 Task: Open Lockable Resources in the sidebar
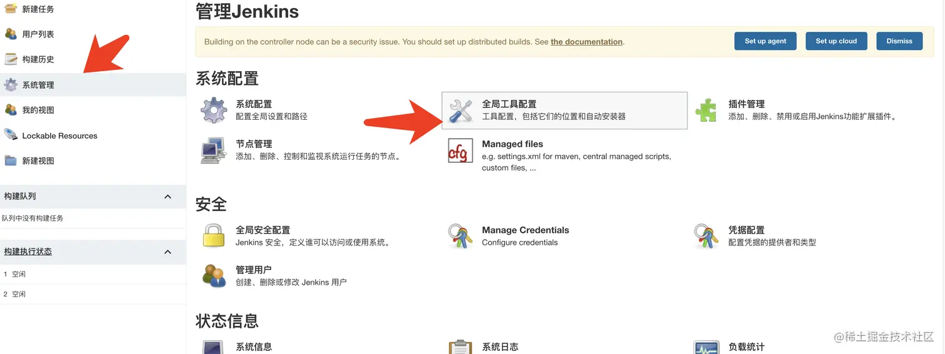click(60, 135)
